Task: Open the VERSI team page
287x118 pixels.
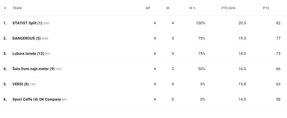Action: pos(20,84)
